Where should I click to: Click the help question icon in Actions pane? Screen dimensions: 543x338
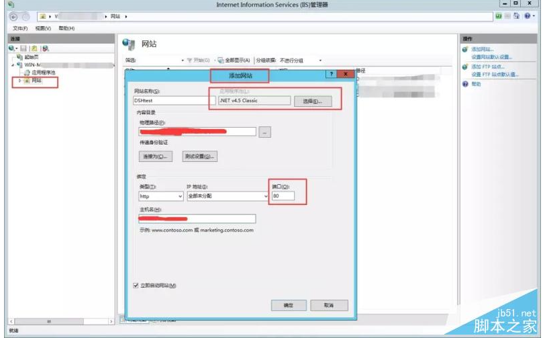[465, 84]
